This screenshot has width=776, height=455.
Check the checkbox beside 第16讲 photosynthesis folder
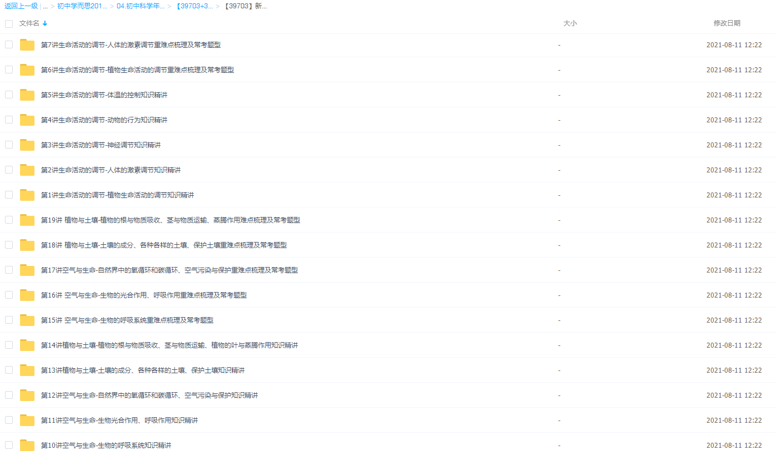[x=8, y=295]
